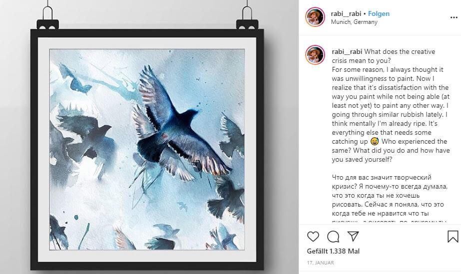Viewport: 461px width, 274px height.
Task: Like the post with heart icon
Action: 313,237
